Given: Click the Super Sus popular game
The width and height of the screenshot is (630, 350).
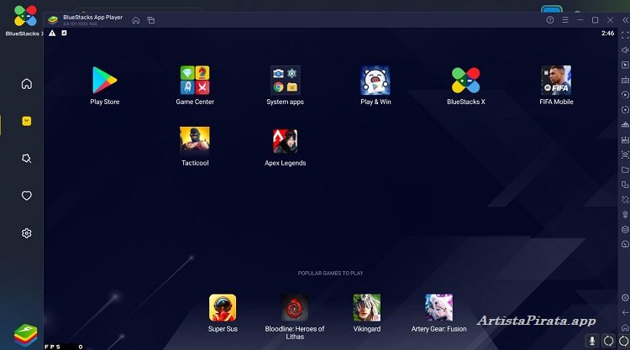Looking at the screenshot, I should click(x=223, y=307).
